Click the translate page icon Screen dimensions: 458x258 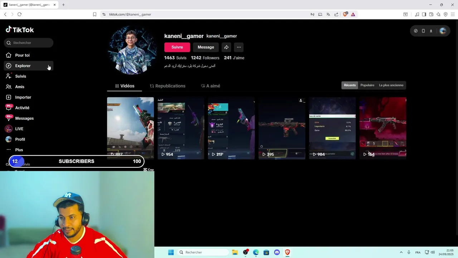pos(328,14)
